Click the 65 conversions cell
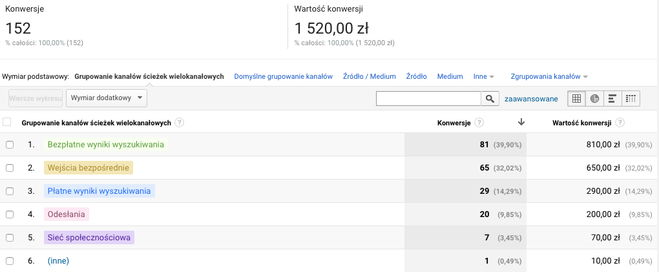The height and width of the screenshot is (272, 659). click(484, 168)
